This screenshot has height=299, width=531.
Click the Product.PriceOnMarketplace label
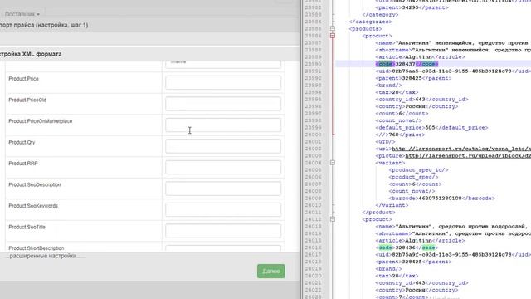(x=41, y=121)
